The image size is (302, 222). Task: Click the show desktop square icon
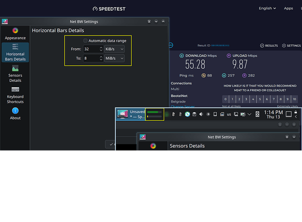289,114
